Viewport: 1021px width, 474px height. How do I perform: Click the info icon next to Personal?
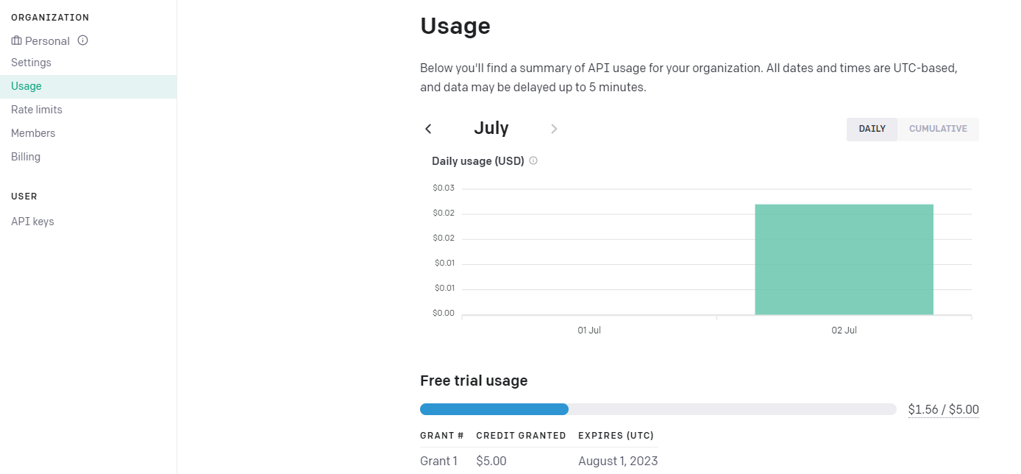point(83,40)
